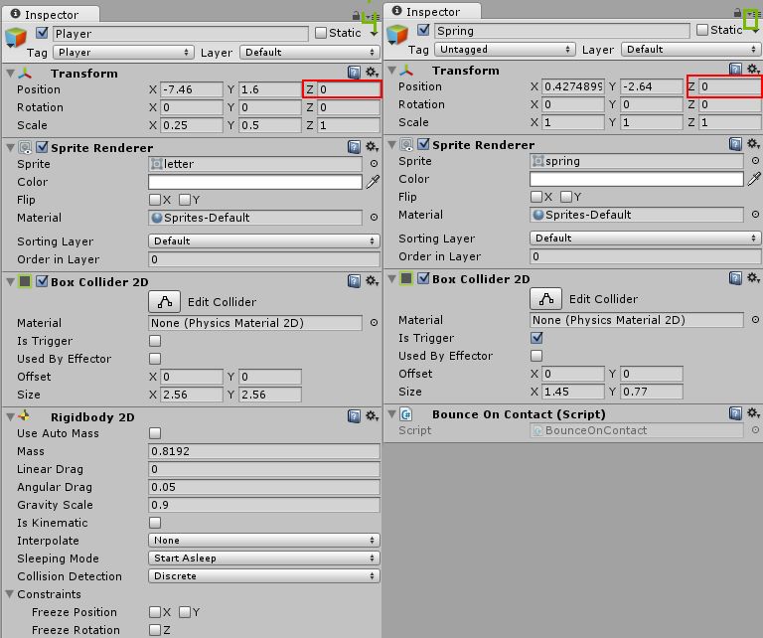The height and width of the screenshot is (638, 763).
Task: Click BounceOnContact script reference field
Action: pos(637,430)
